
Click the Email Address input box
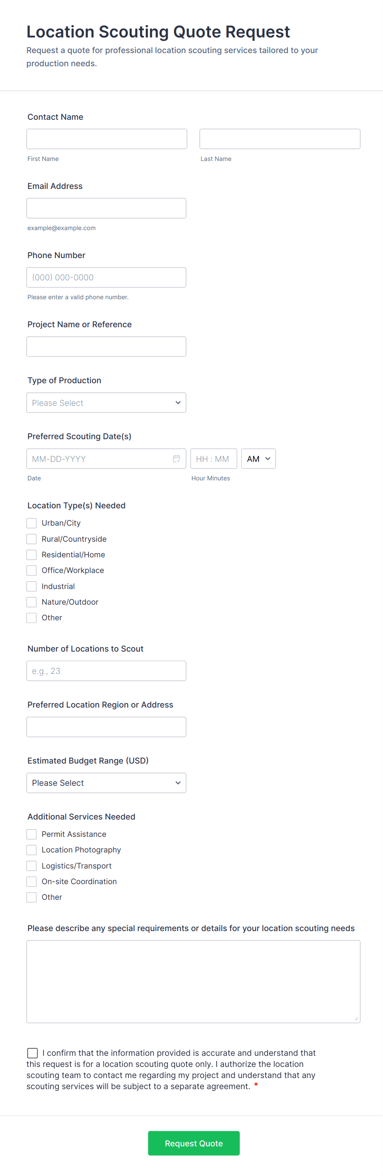click(106, 208)
